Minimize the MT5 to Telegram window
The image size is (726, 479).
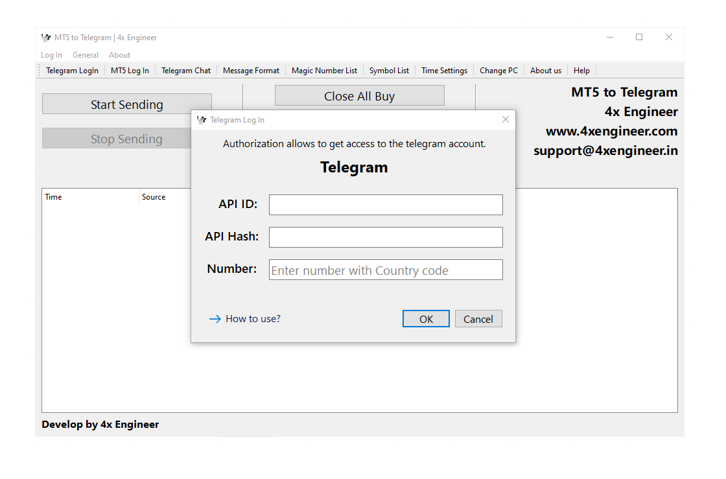click(x=610, y=37)
